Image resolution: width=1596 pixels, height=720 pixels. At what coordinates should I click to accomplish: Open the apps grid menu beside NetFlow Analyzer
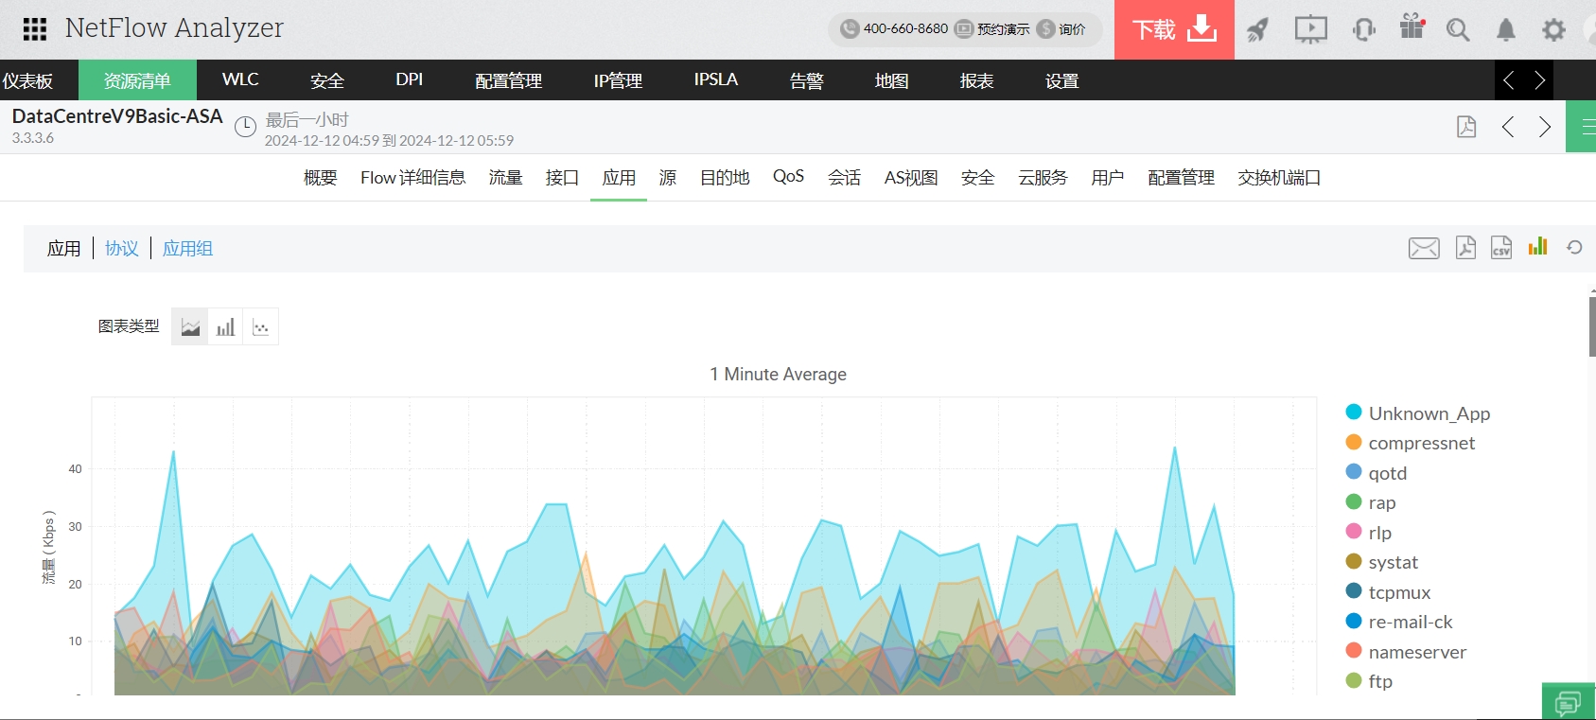click(35, 29)
